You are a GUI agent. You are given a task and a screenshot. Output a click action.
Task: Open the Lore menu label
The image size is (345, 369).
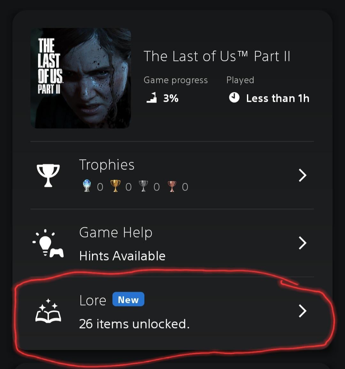click(x=93, y=300)
